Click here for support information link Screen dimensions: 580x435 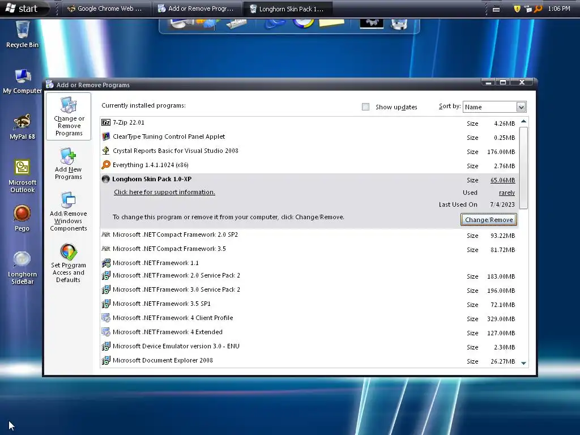point(164,192)
